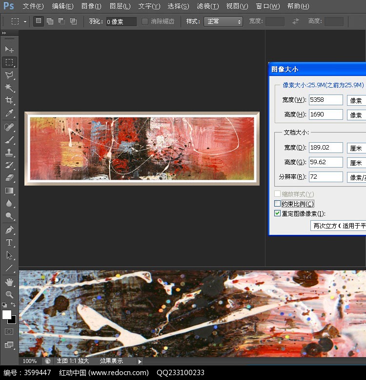Screen dimensions: 366x380
Task: Select the Rectangular Marquee tool
Action: click(x=9, y=62)
